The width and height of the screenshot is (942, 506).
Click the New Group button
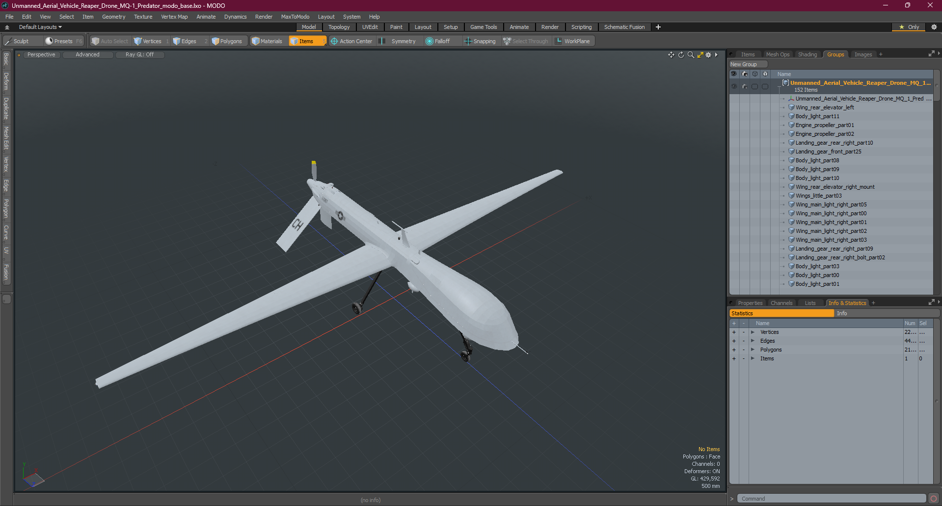click(x=748, y=64)
